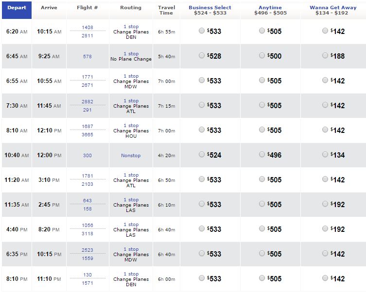The image size is (366, 292).
Task: Pick $192 Wanna Get Away for 11:35 AM flight
Action: tap(325, 204)
